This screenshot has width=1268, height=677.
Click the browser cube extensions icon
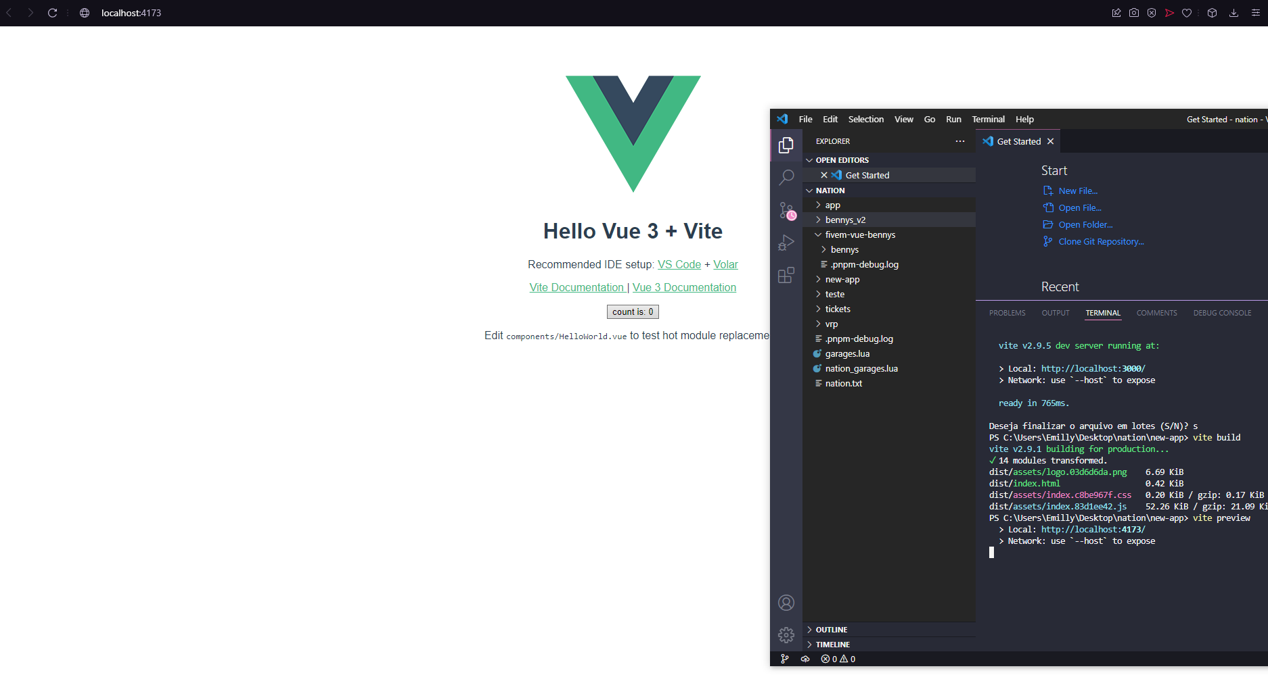(1213, 13)
